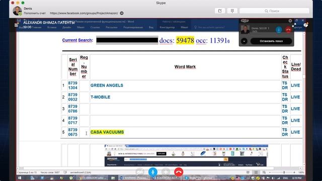Open Word's Рецензирование ribbon tab

pos(133,27)
